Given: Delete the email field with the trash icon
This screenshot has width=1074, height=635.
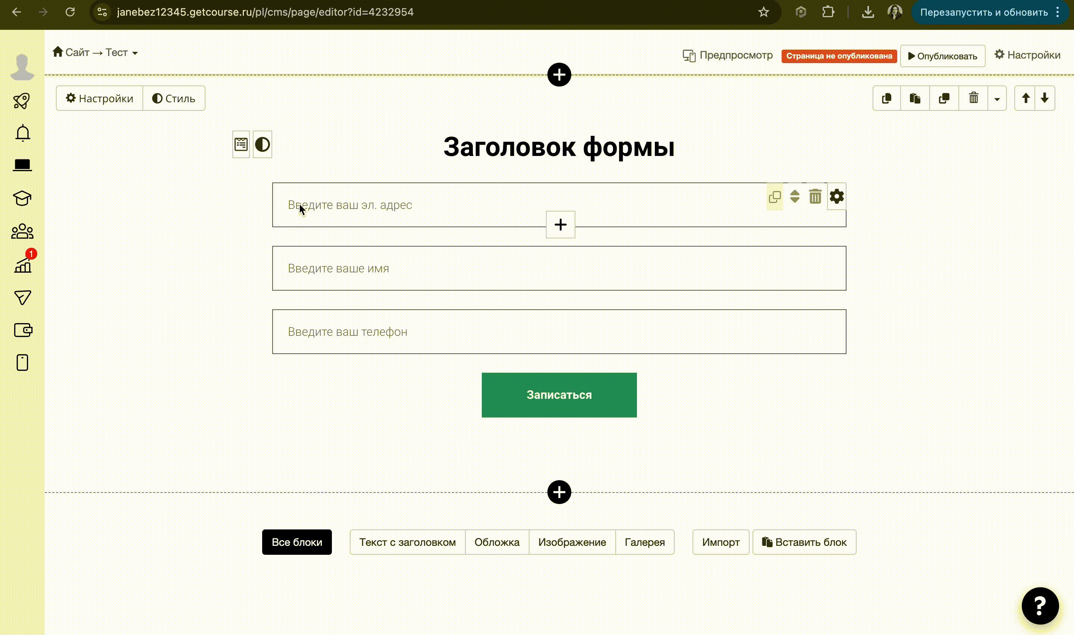Looking at the screenshot, I should pyautogui.click(x=815, y=196).
